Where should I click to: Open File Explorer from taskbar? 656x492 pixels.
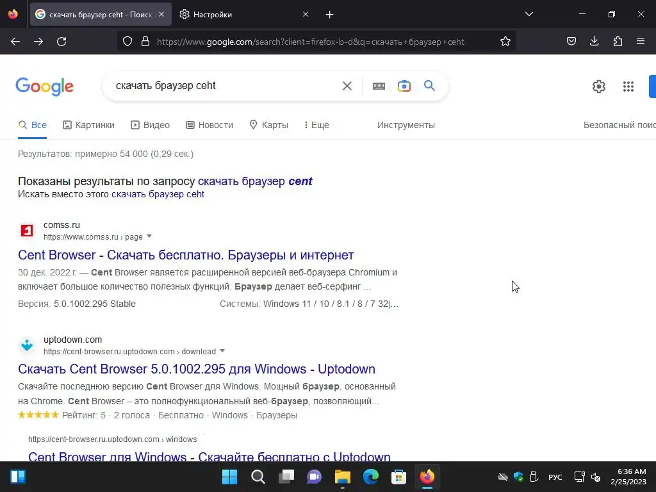342,477
